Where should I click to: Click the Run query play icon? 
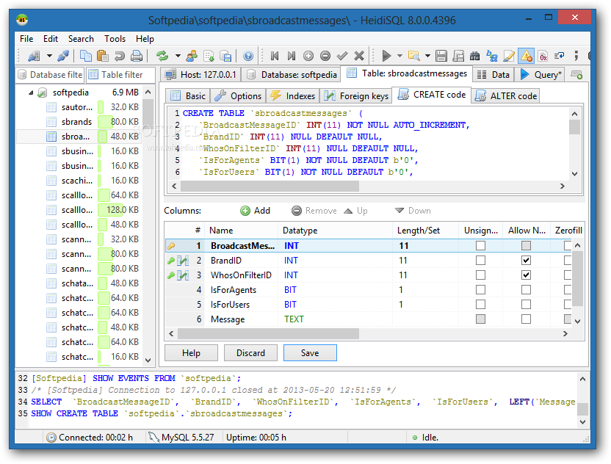point(386,56)
